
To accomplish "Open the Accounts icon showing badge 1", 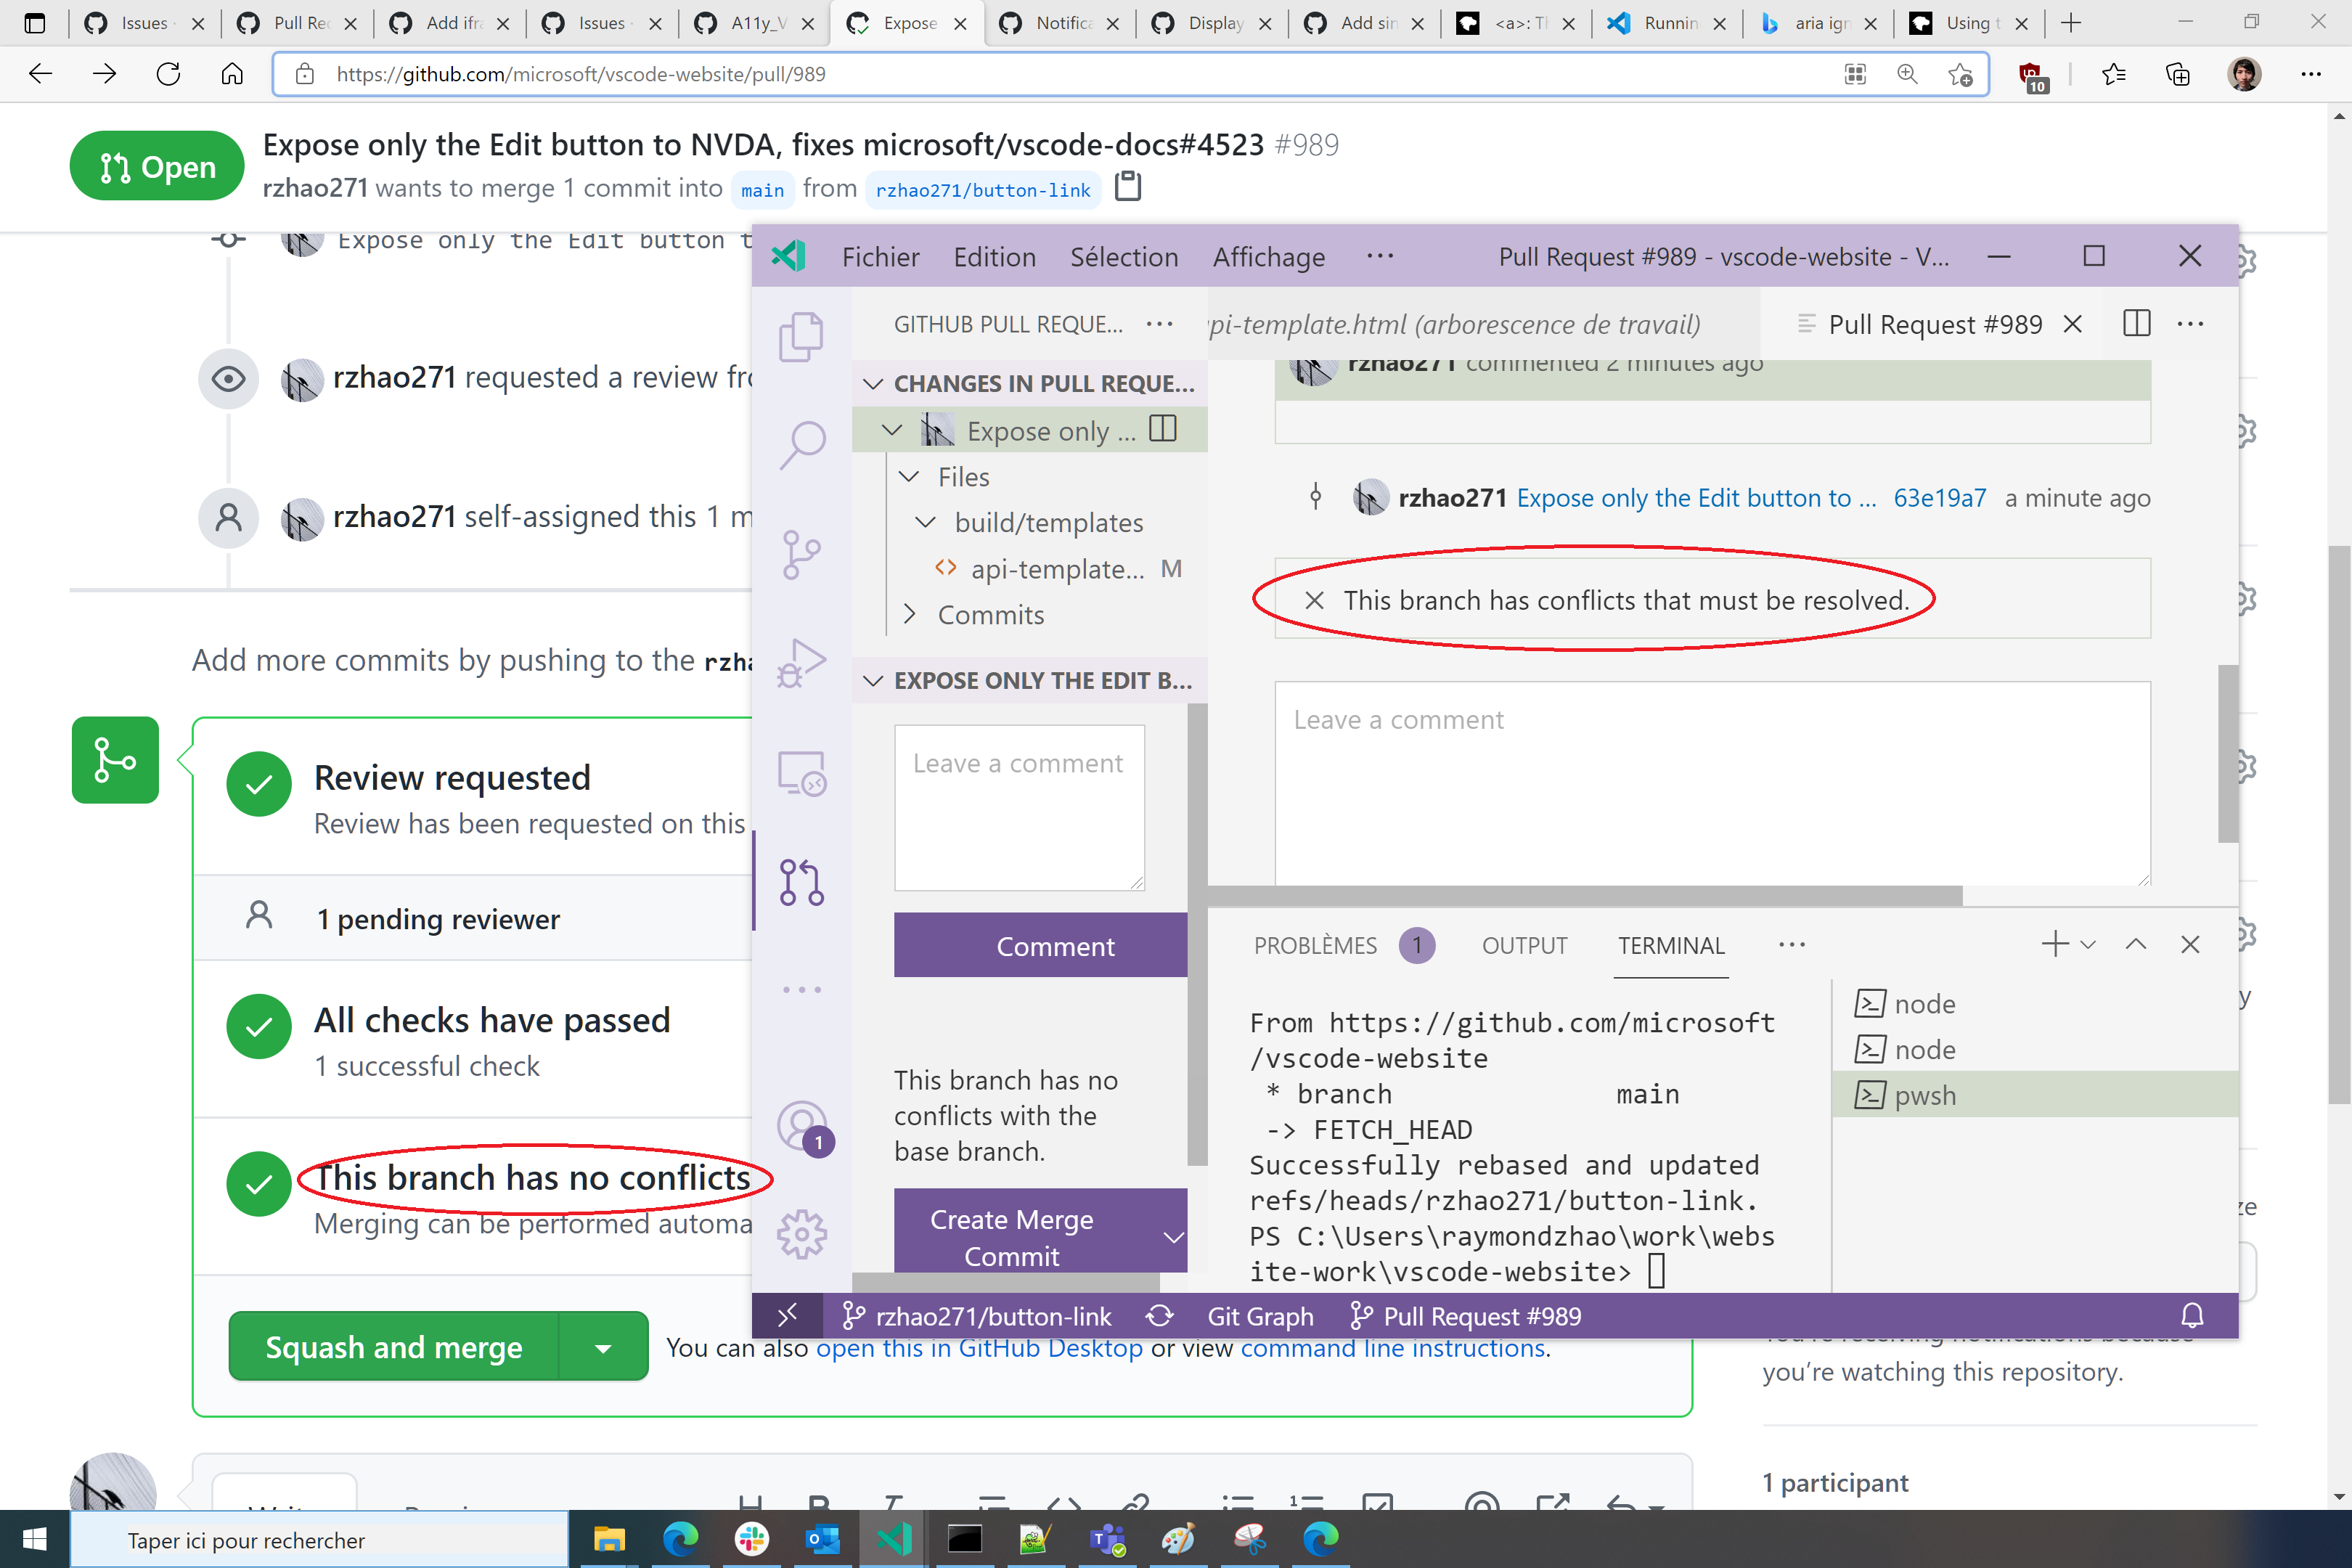I will click(803, 1125).
